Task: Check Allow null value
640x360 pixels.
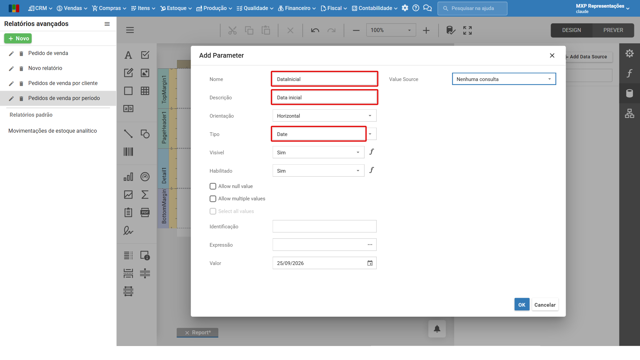Action: point(213,186)
